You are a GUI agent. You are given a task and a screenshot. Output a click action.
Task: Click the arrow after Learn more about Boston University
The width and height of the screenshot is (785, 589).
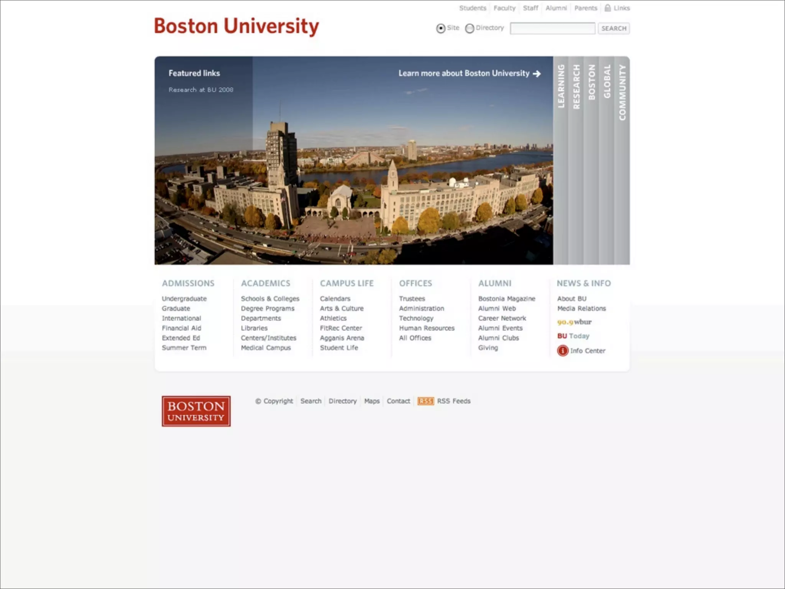pyautogui.click(x=537, y=74)
